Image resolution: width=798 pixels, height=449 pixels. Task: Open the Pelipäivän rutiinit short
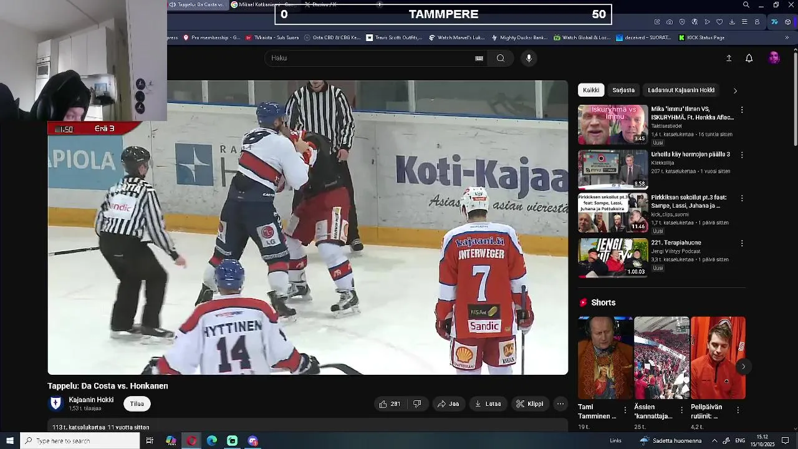point(718,357)
